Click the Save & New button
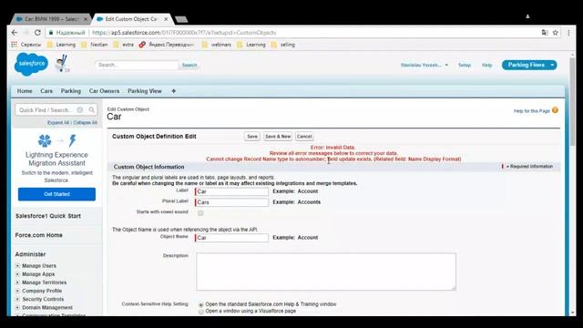Viewport: 583px width, 328px height. (x=278, y=137)
